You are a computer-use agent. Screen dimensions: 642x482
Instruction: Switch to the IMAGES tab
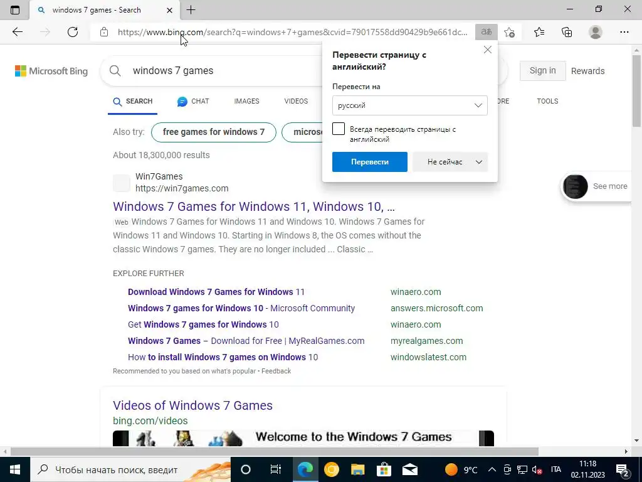(246, 101)
